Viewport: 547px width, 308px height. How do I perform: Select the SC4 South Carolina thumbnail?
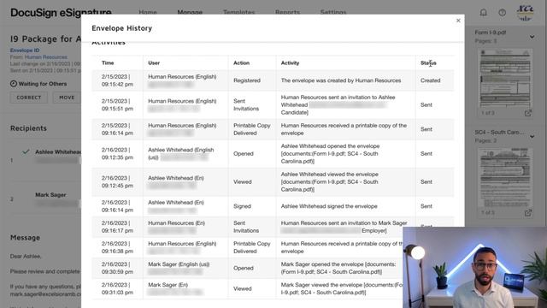click(x=505, y=177)
